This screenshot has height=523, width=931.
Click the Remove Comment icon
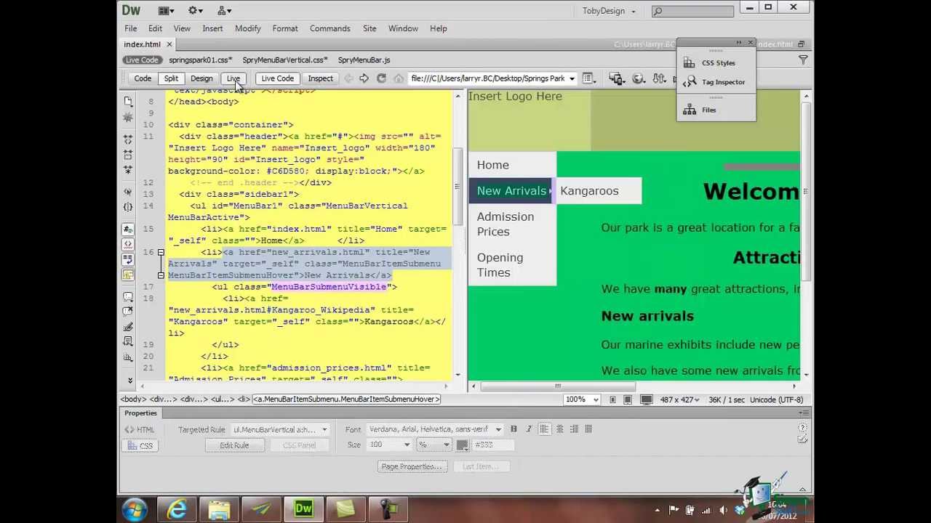coord(128,312)
